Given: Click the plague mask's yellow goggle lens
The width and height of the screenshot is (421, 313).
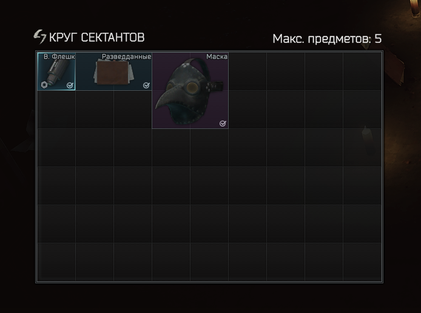Looking at the screenshot, I should pos(191,87).
